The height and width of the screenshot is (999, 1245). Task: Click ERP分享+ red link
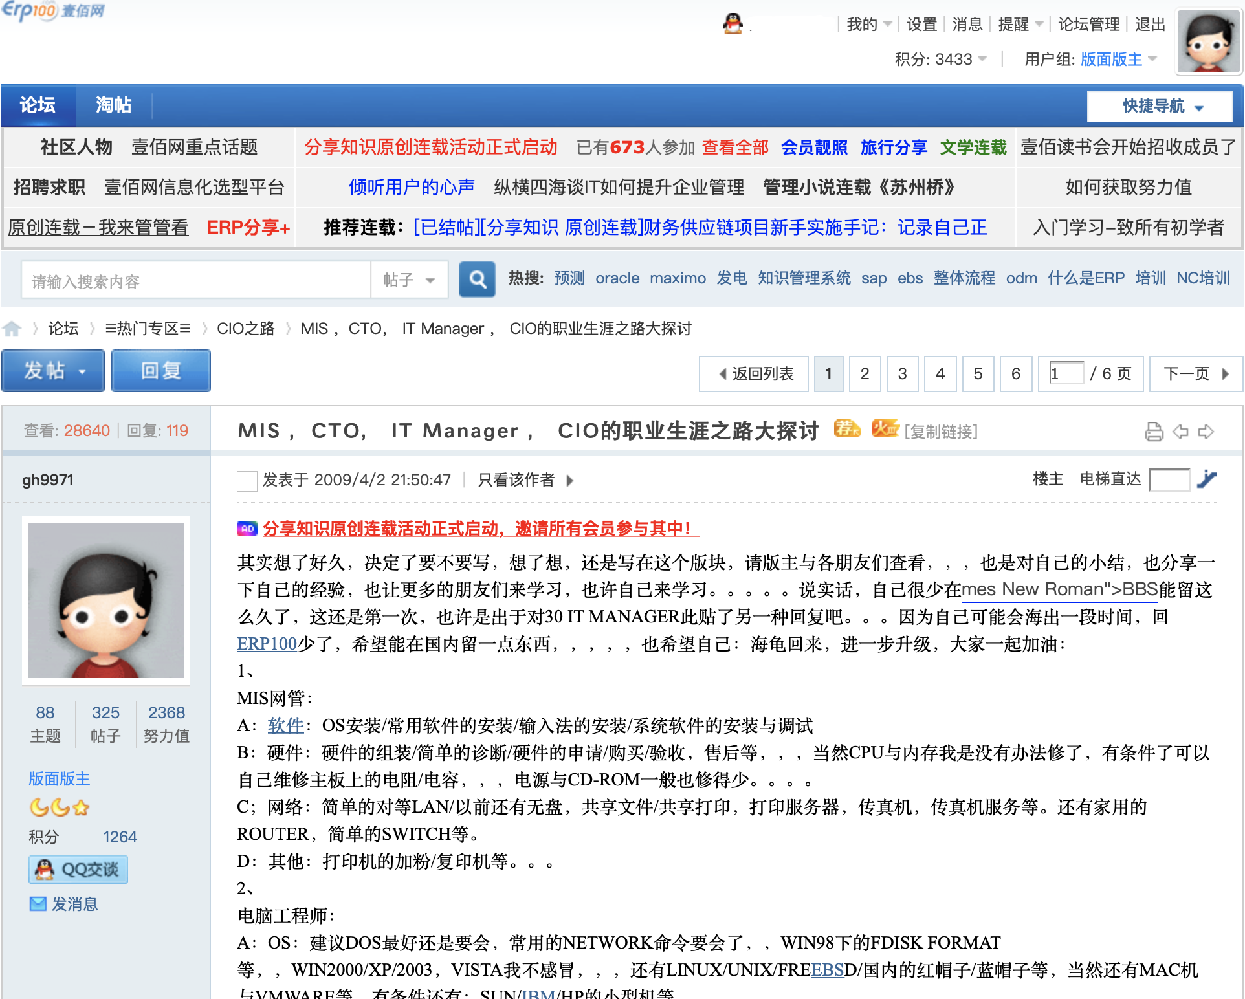[248, 228]
